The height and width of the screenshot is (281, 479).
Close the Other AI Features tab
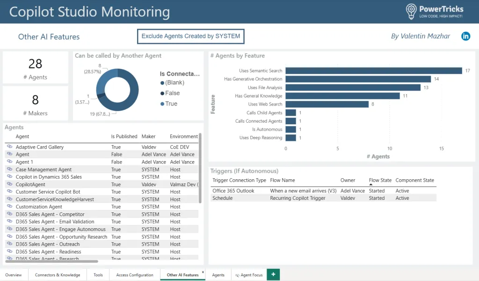point(203,272)
